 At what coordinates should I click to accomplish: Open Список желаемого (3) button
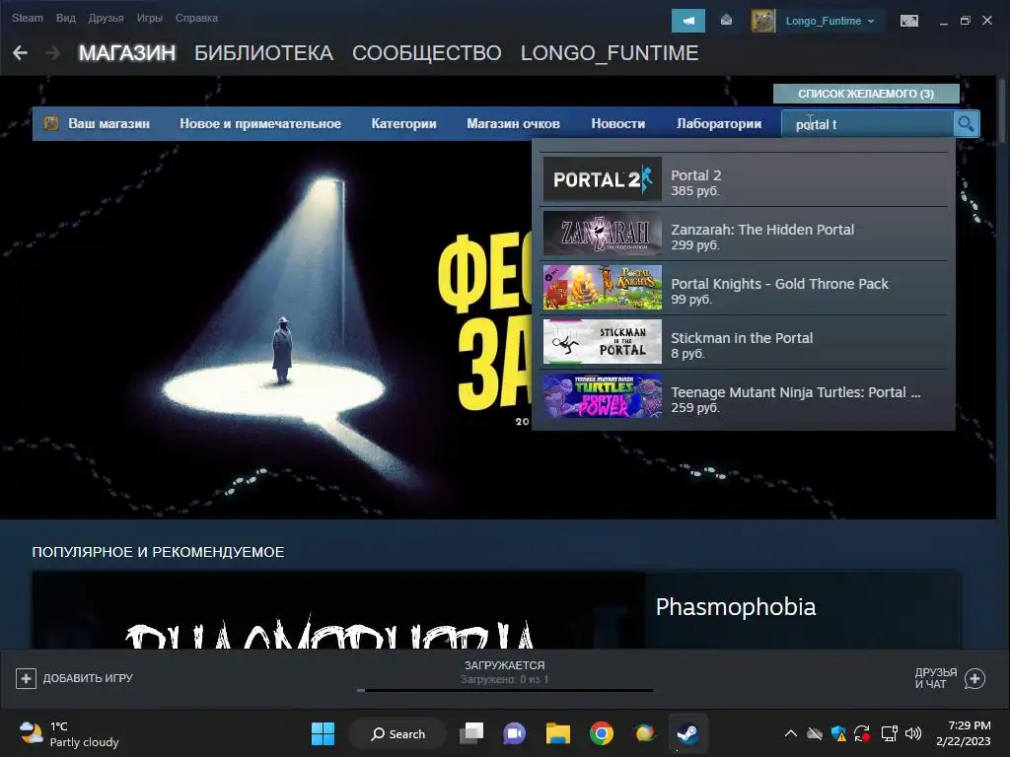(x=866, y=94)
